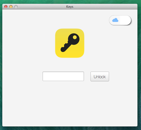Click the yellow Keys app icon
This screenshot has width=141, height=130.
70,43
